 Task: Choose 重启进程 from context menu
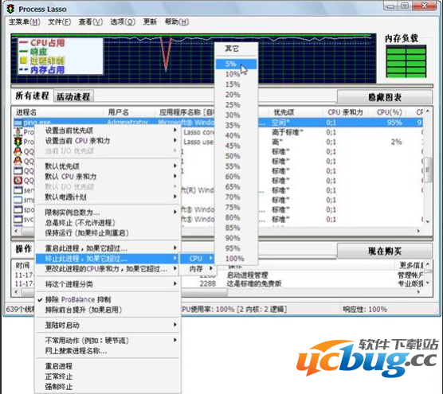(x=108, y=366)
